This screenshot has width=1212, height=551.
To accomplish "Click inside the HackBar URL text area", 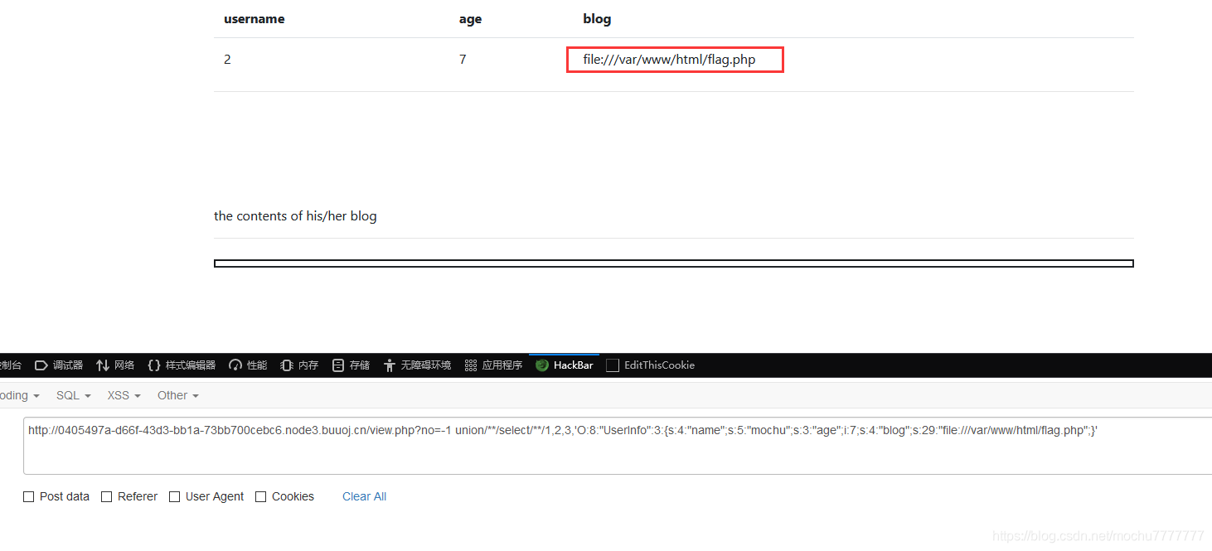I will tap(618, 446).
